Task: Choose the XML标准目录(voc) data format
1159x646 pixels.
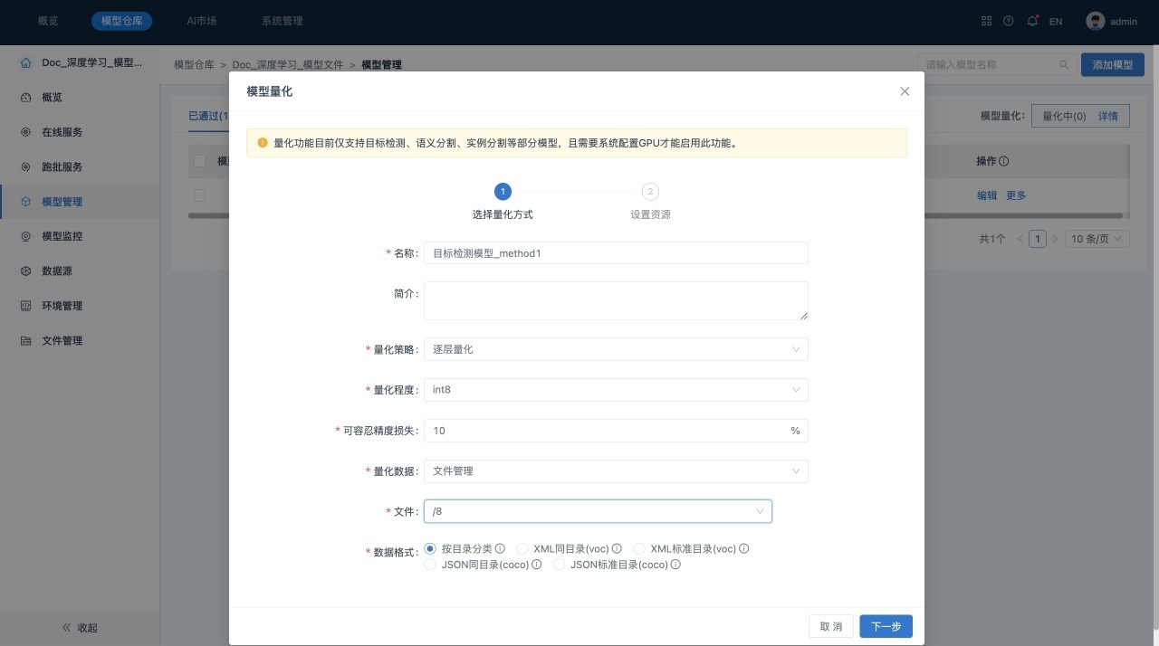Action: coord(638,548)
